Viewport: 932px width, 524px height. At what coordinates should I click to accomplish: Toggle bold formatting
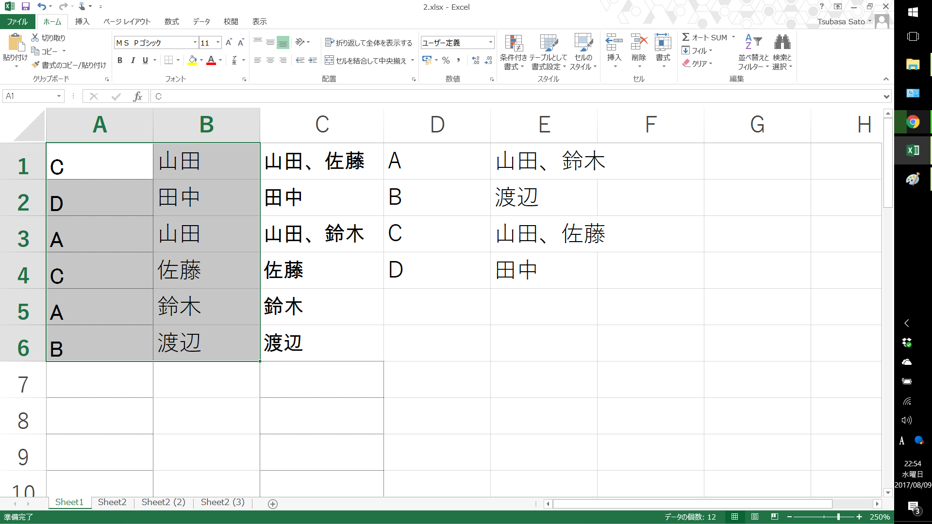119,60
